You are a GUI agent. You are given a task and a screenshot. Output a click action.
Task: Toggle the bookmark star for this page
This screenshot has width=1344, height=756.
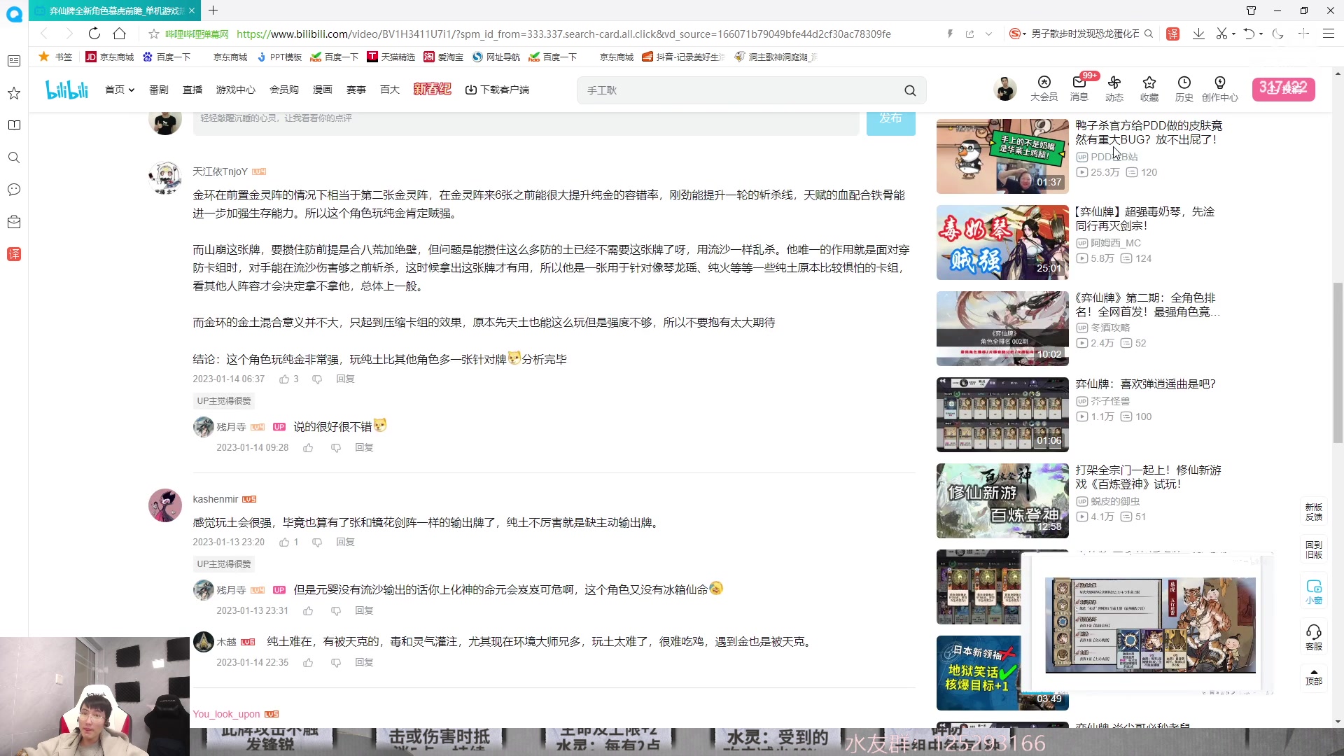pos(153,33)
